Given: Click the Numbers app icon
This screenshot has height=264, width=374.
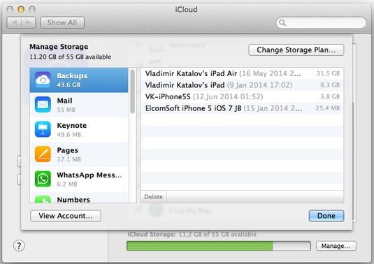Looking at the screenshot, I should pos(43,199).
